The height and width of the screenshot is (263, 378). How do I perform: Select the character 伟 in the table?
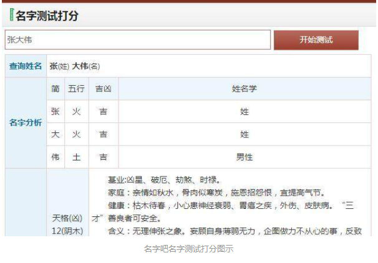tap(56, 157)
